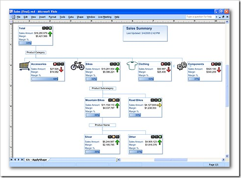Click the red down arrow in Clothing card
This screenshot has width=241, height=178.
pyautogui.click(x=169, y=70)
